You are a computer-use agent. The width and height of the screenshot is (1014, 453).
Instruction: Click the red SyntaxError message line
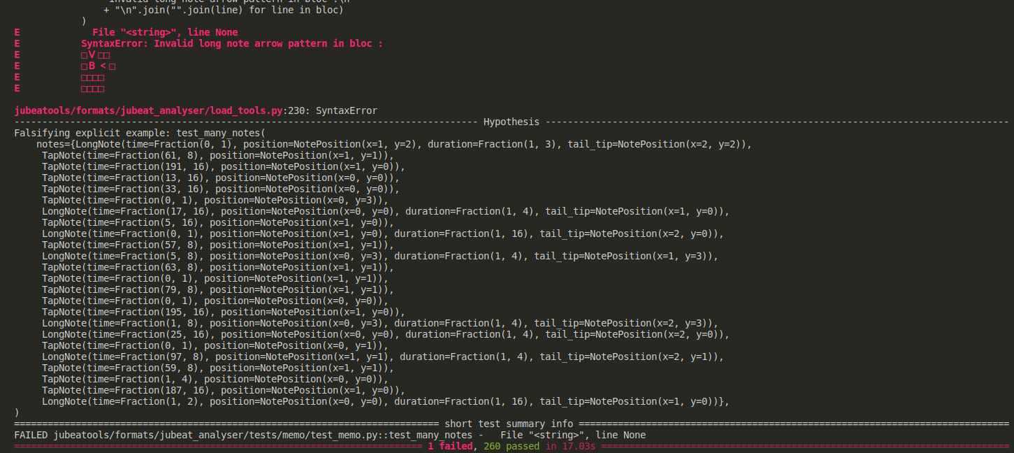pos(231,43)
